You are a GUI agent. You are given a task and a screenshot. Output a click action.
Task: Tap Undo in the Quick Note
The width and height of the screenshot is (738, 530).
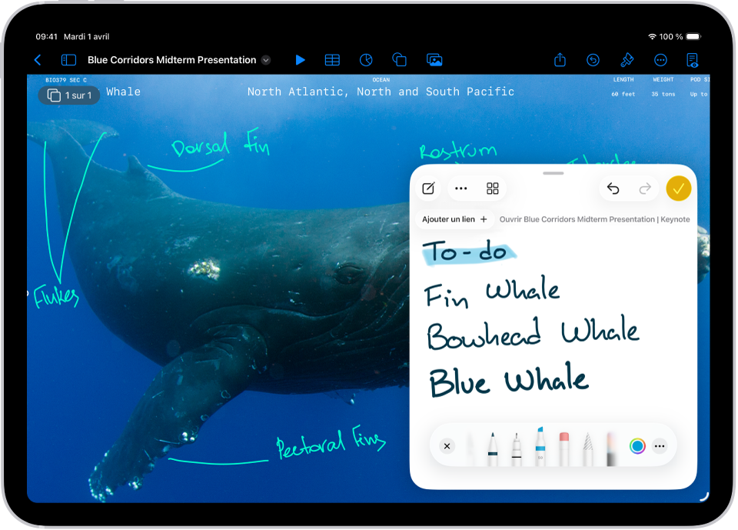(613, 188)
